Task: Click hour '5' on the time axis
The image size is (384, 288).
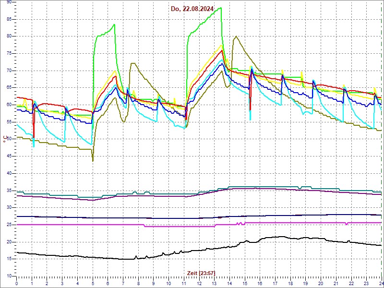Action: click(x=93, y=283)
